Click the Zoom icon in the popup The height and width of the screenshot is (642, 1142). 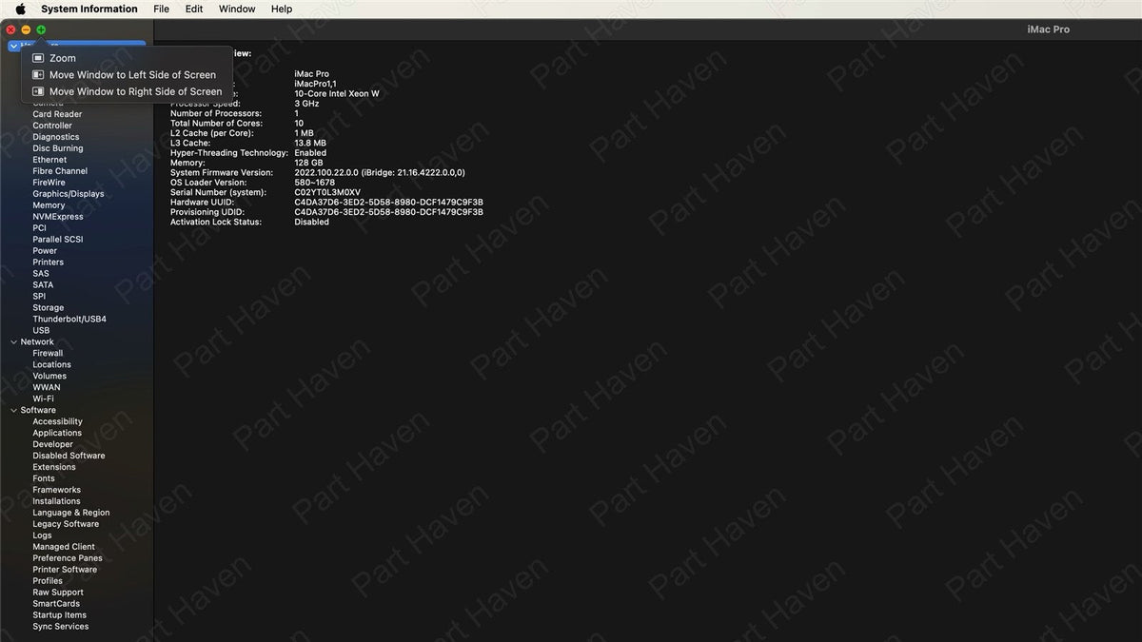click(38, 58)
